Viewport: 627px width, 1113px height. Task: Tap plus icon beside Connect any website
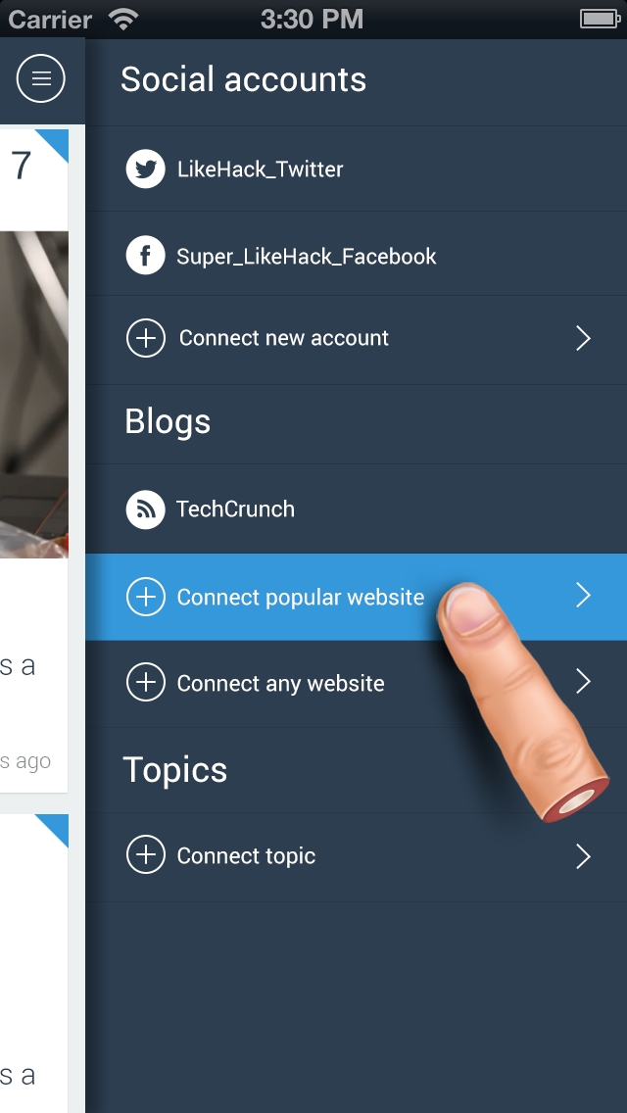pos(146,682)
